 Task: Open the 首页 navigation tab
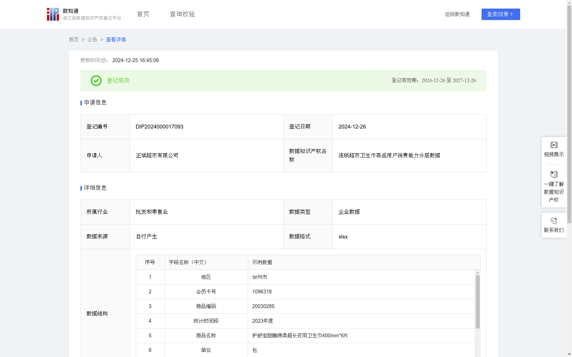143,14
